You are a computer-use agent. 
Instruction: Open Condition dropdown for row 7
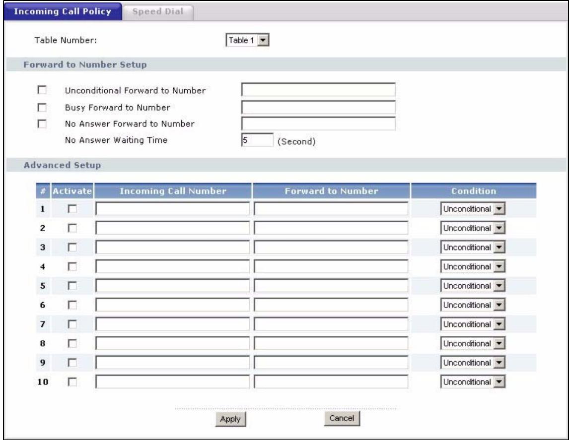[473, 324]
